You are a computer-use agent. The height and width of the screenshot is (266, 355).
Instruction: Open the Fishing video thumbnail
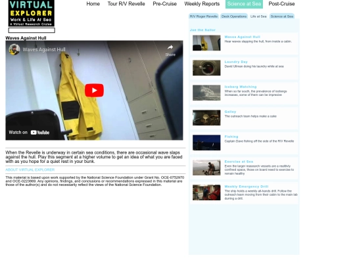tap(206, 143)
